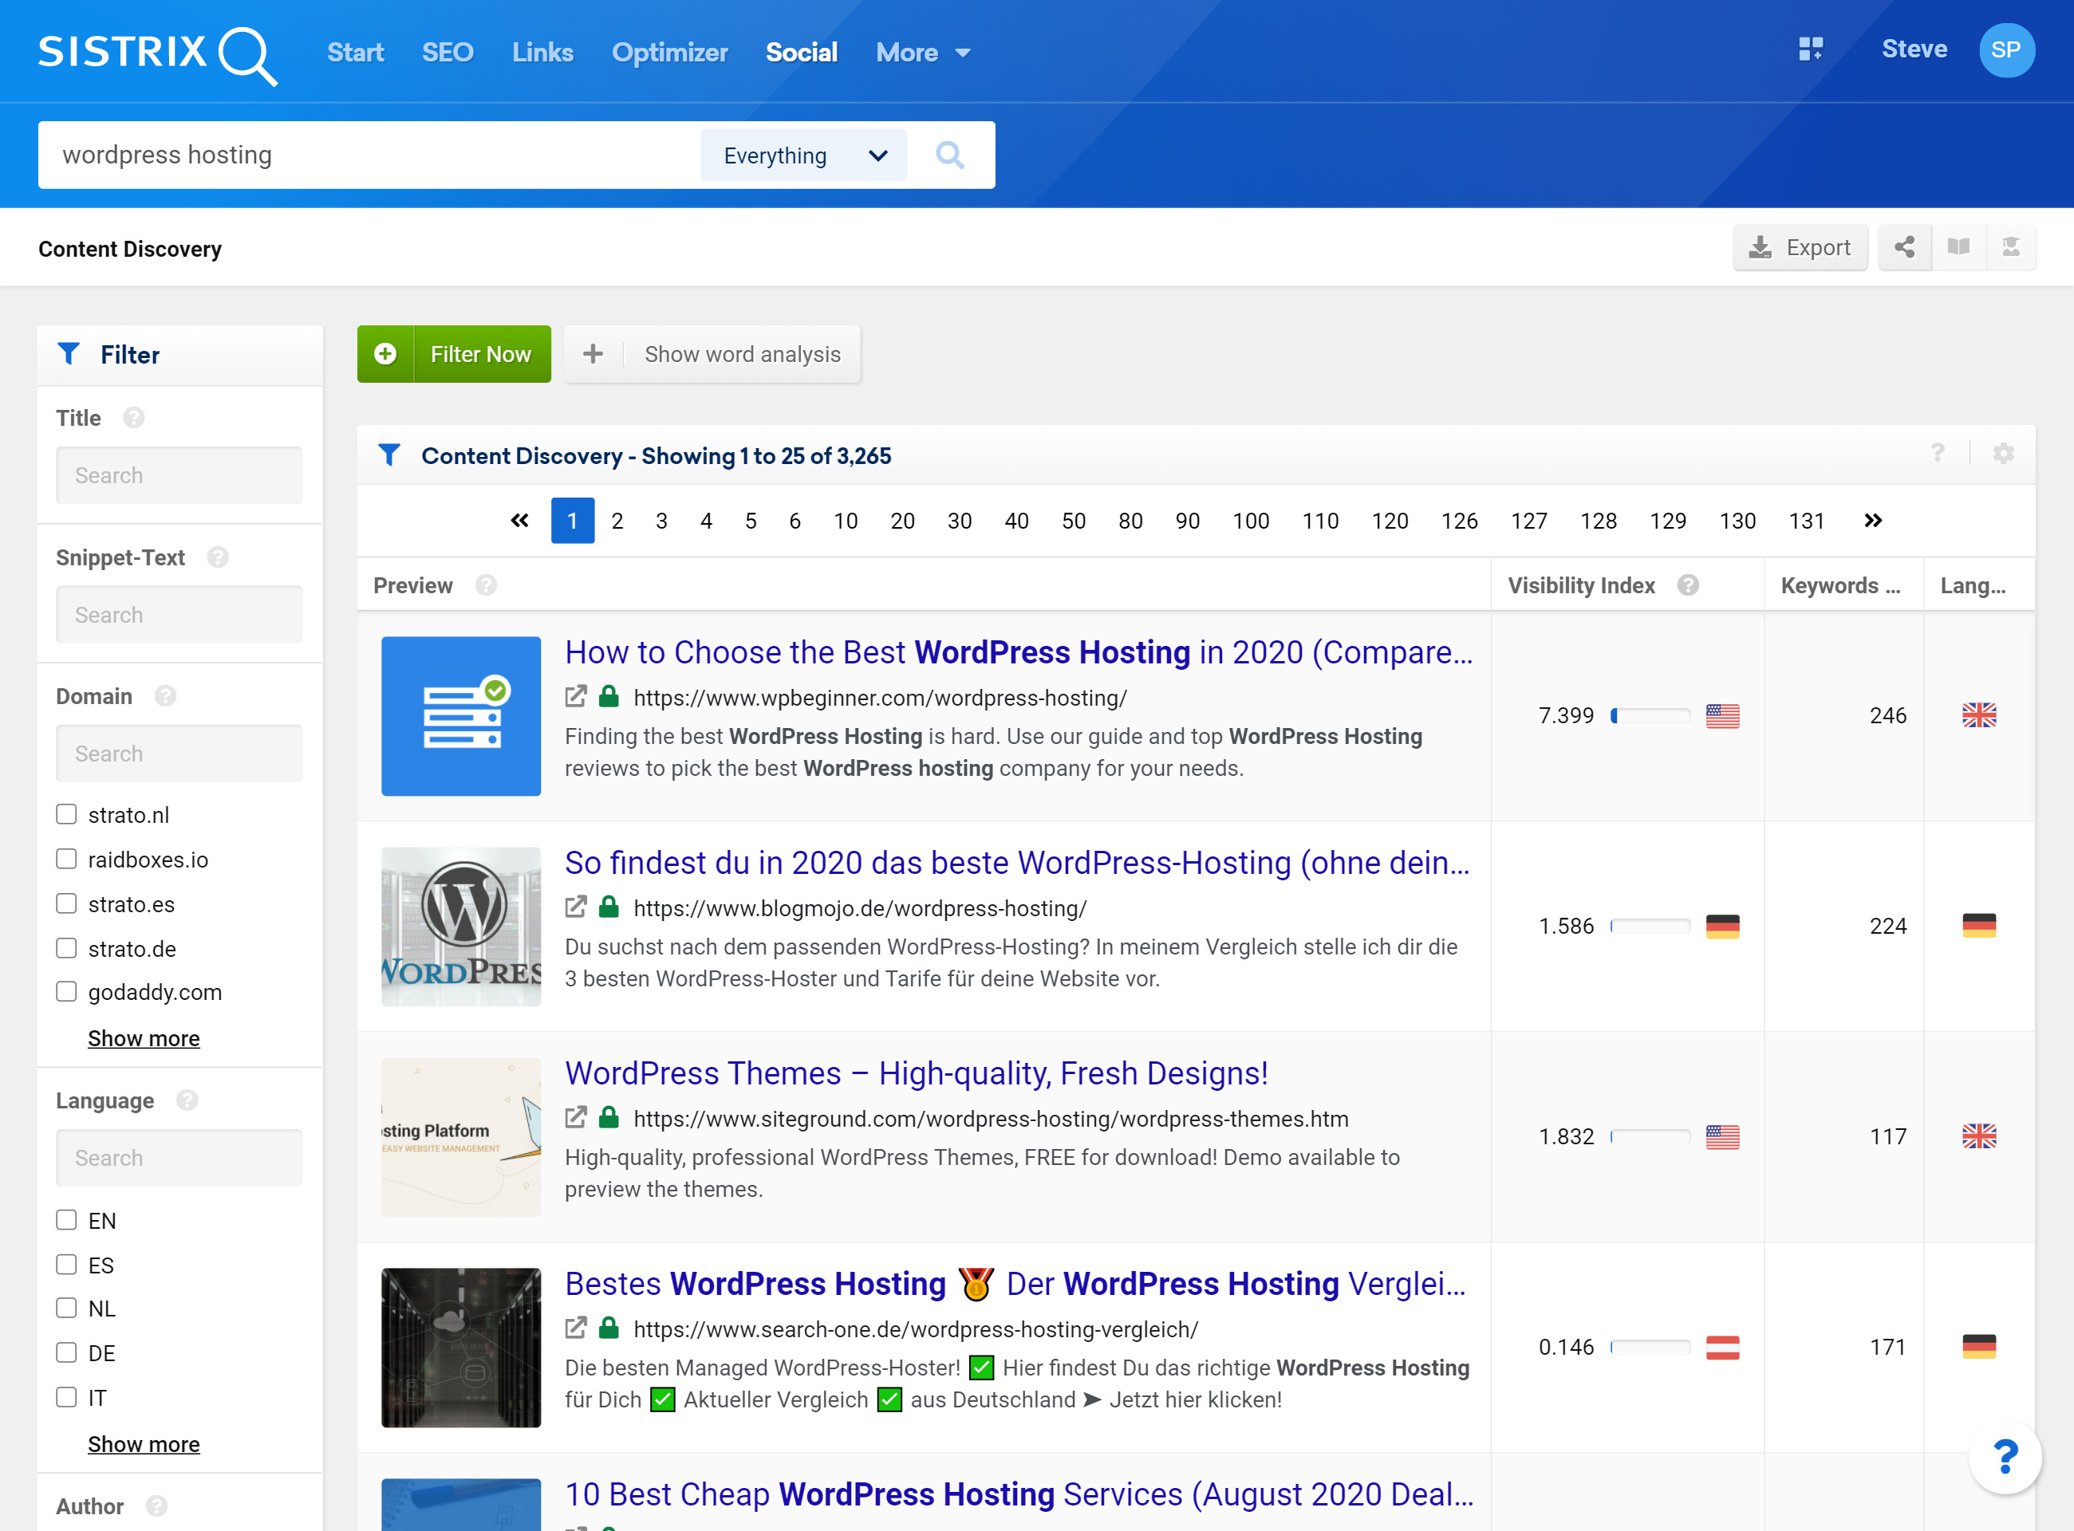Click the Steve username
Viewport: 2074px width, 1531px height.
(1914, 49)
